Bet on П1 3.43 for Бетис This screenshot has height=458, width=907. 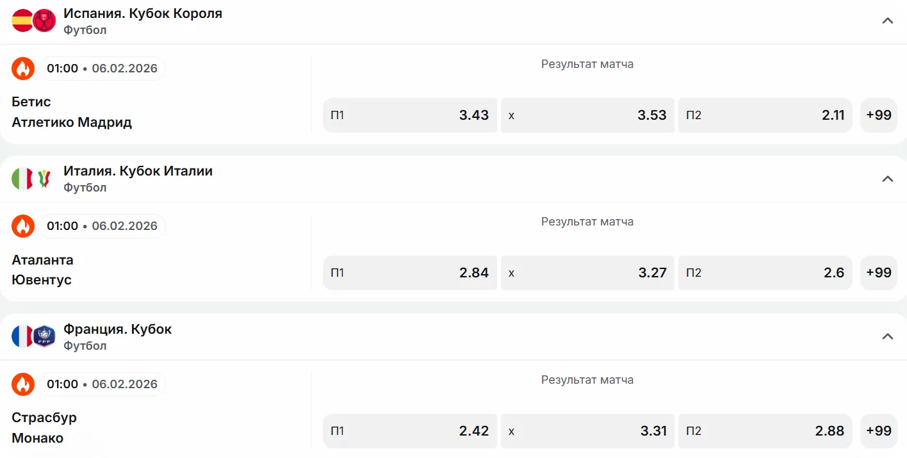point(410,115)
